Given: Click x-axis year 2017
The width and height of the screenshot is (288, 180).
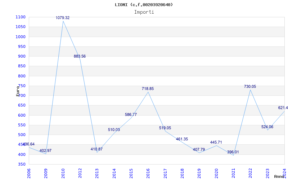Looking at the screenshot, I should (x=165, y=174).
